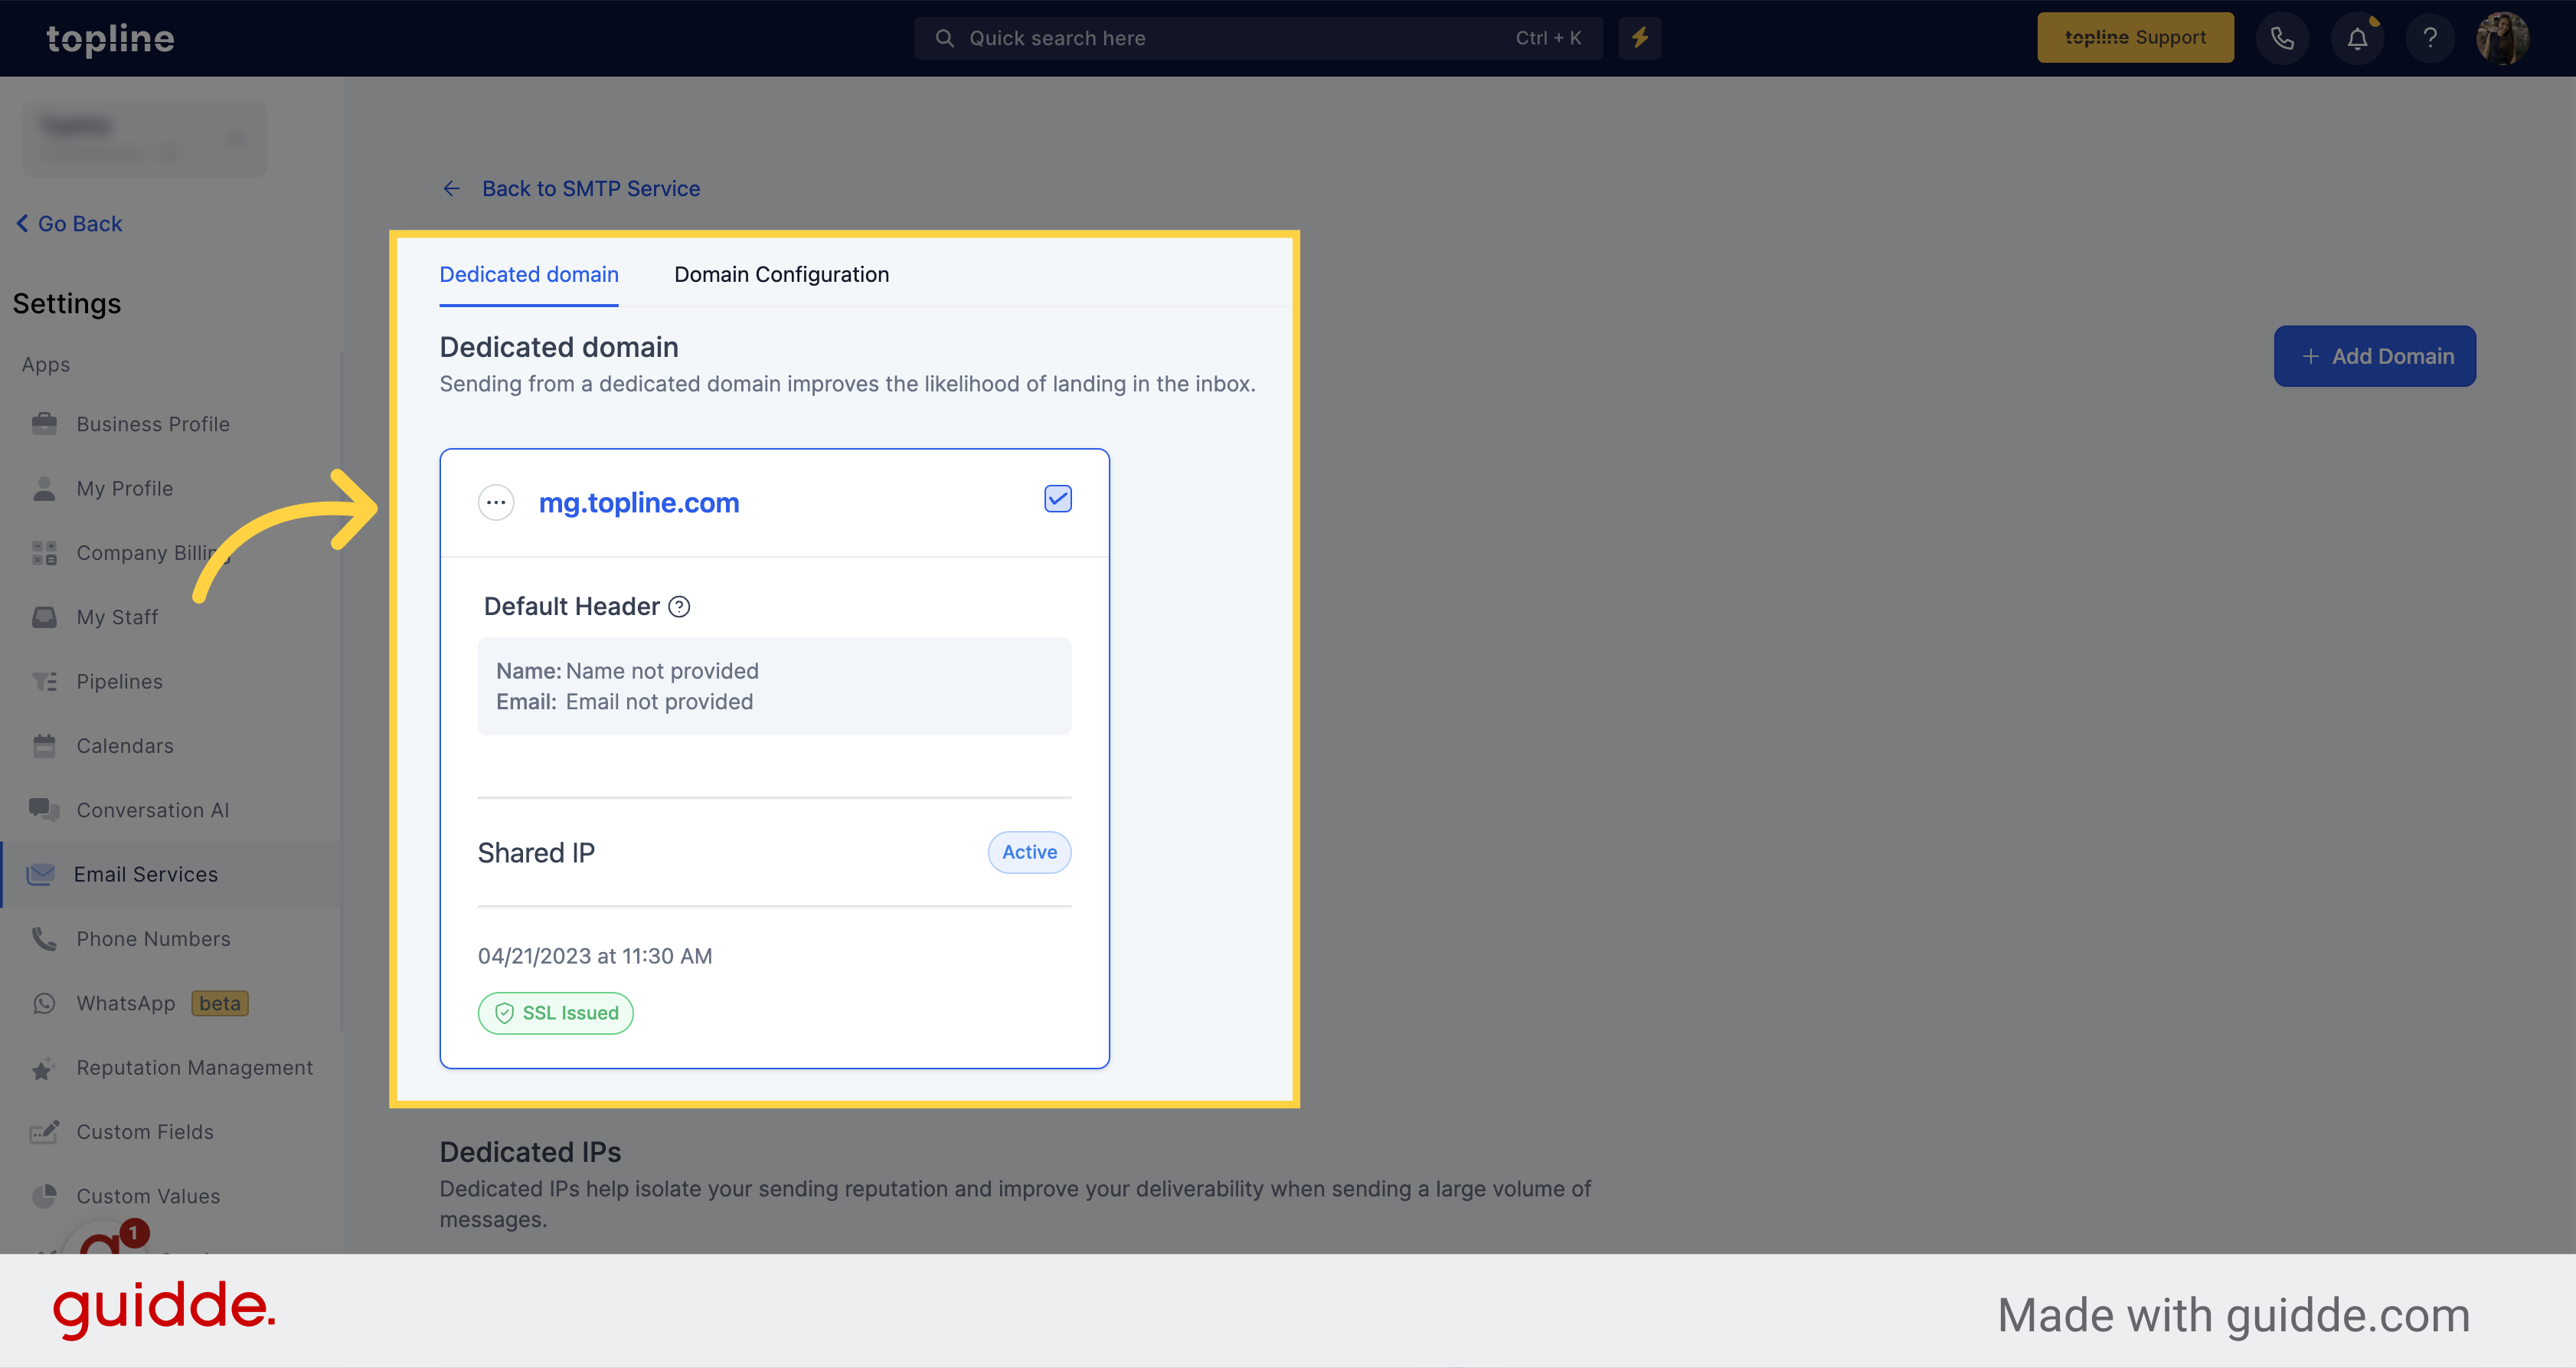Screen dimensions: 2576x1368
Task: Click the Reputation Management star icon
Action: pos(43,1069)
